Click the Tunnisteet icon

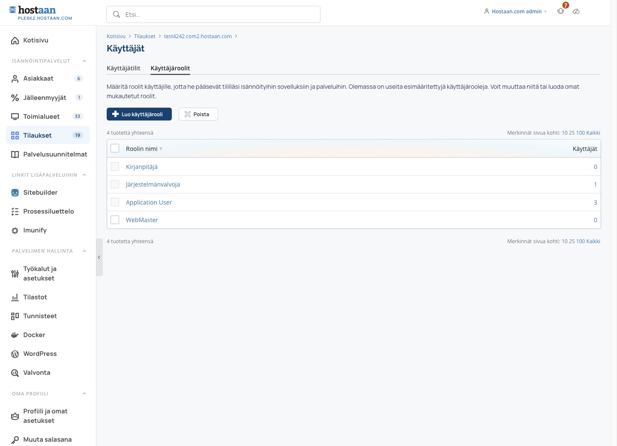point(15,316)
